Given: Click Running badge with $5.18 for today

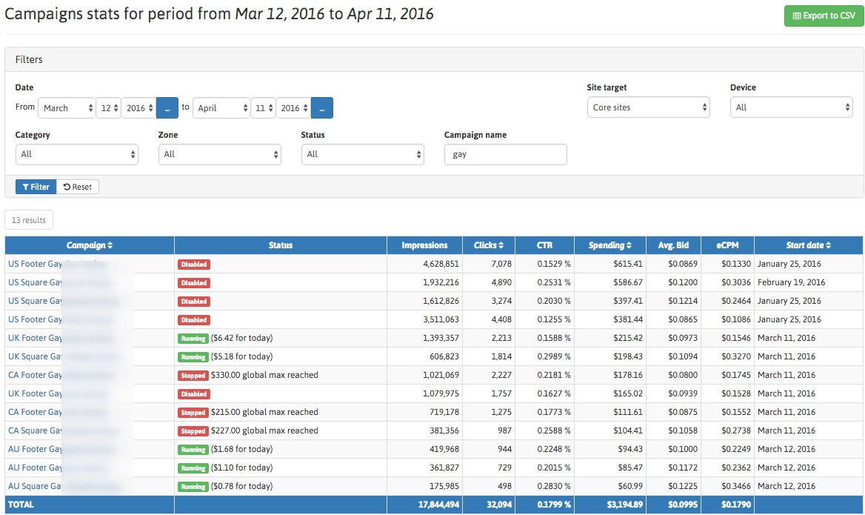Looking at the screenshot, I should [x=193, y=357].
